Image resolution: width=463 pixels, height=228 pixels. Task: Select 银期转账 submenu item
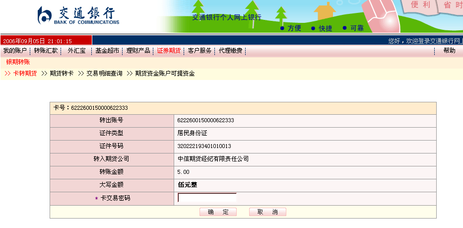point(18,62)
